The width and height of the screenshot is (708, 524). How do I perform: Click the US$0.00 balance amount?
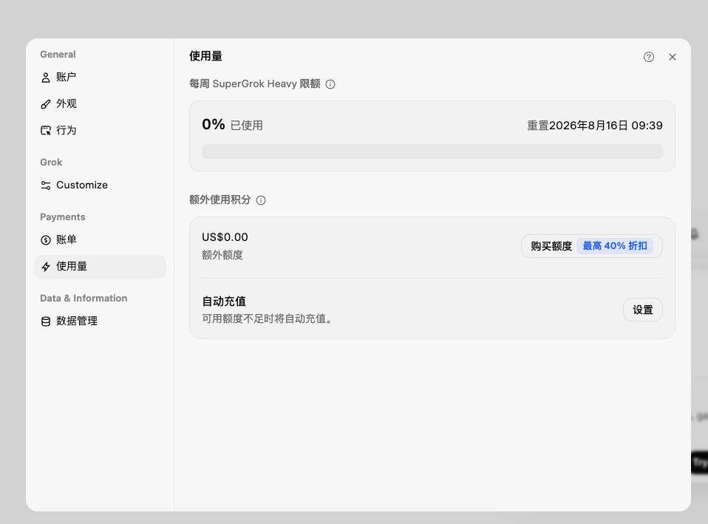(225, 237)
